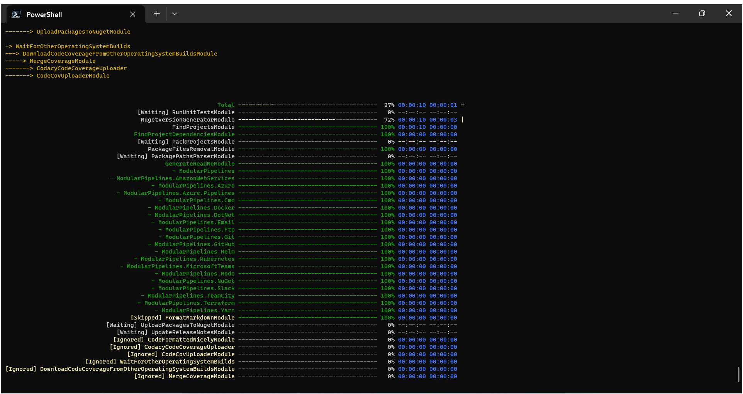The width and height of the screenshot is (743, 394).
Task: Minimize the terminal window
Action: coord(675,14)
